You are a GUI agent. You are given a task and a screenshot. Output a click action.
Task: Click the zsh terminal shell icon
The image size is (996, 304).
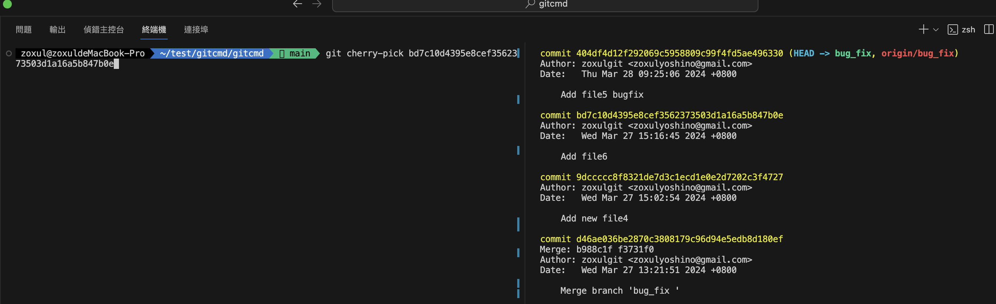pos(952,30)
